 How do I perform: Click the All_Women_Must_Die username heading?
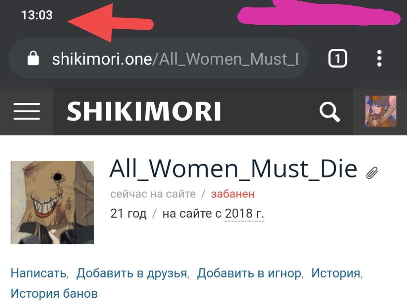(233, 169)
